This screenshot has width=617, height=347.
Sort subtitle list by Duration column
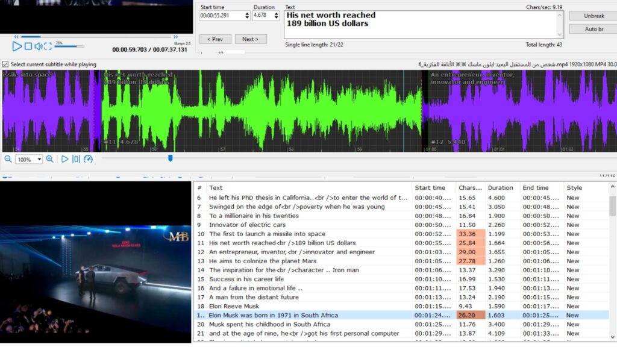coord(500,188)
